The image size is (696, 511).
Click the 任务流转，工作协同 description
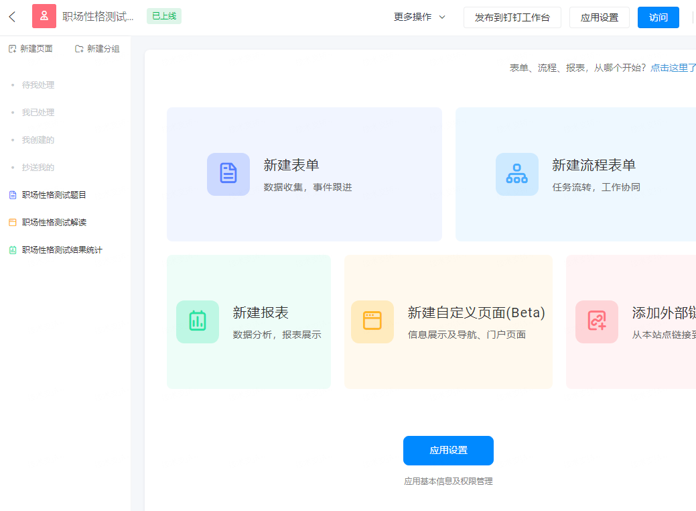(596, 188)
